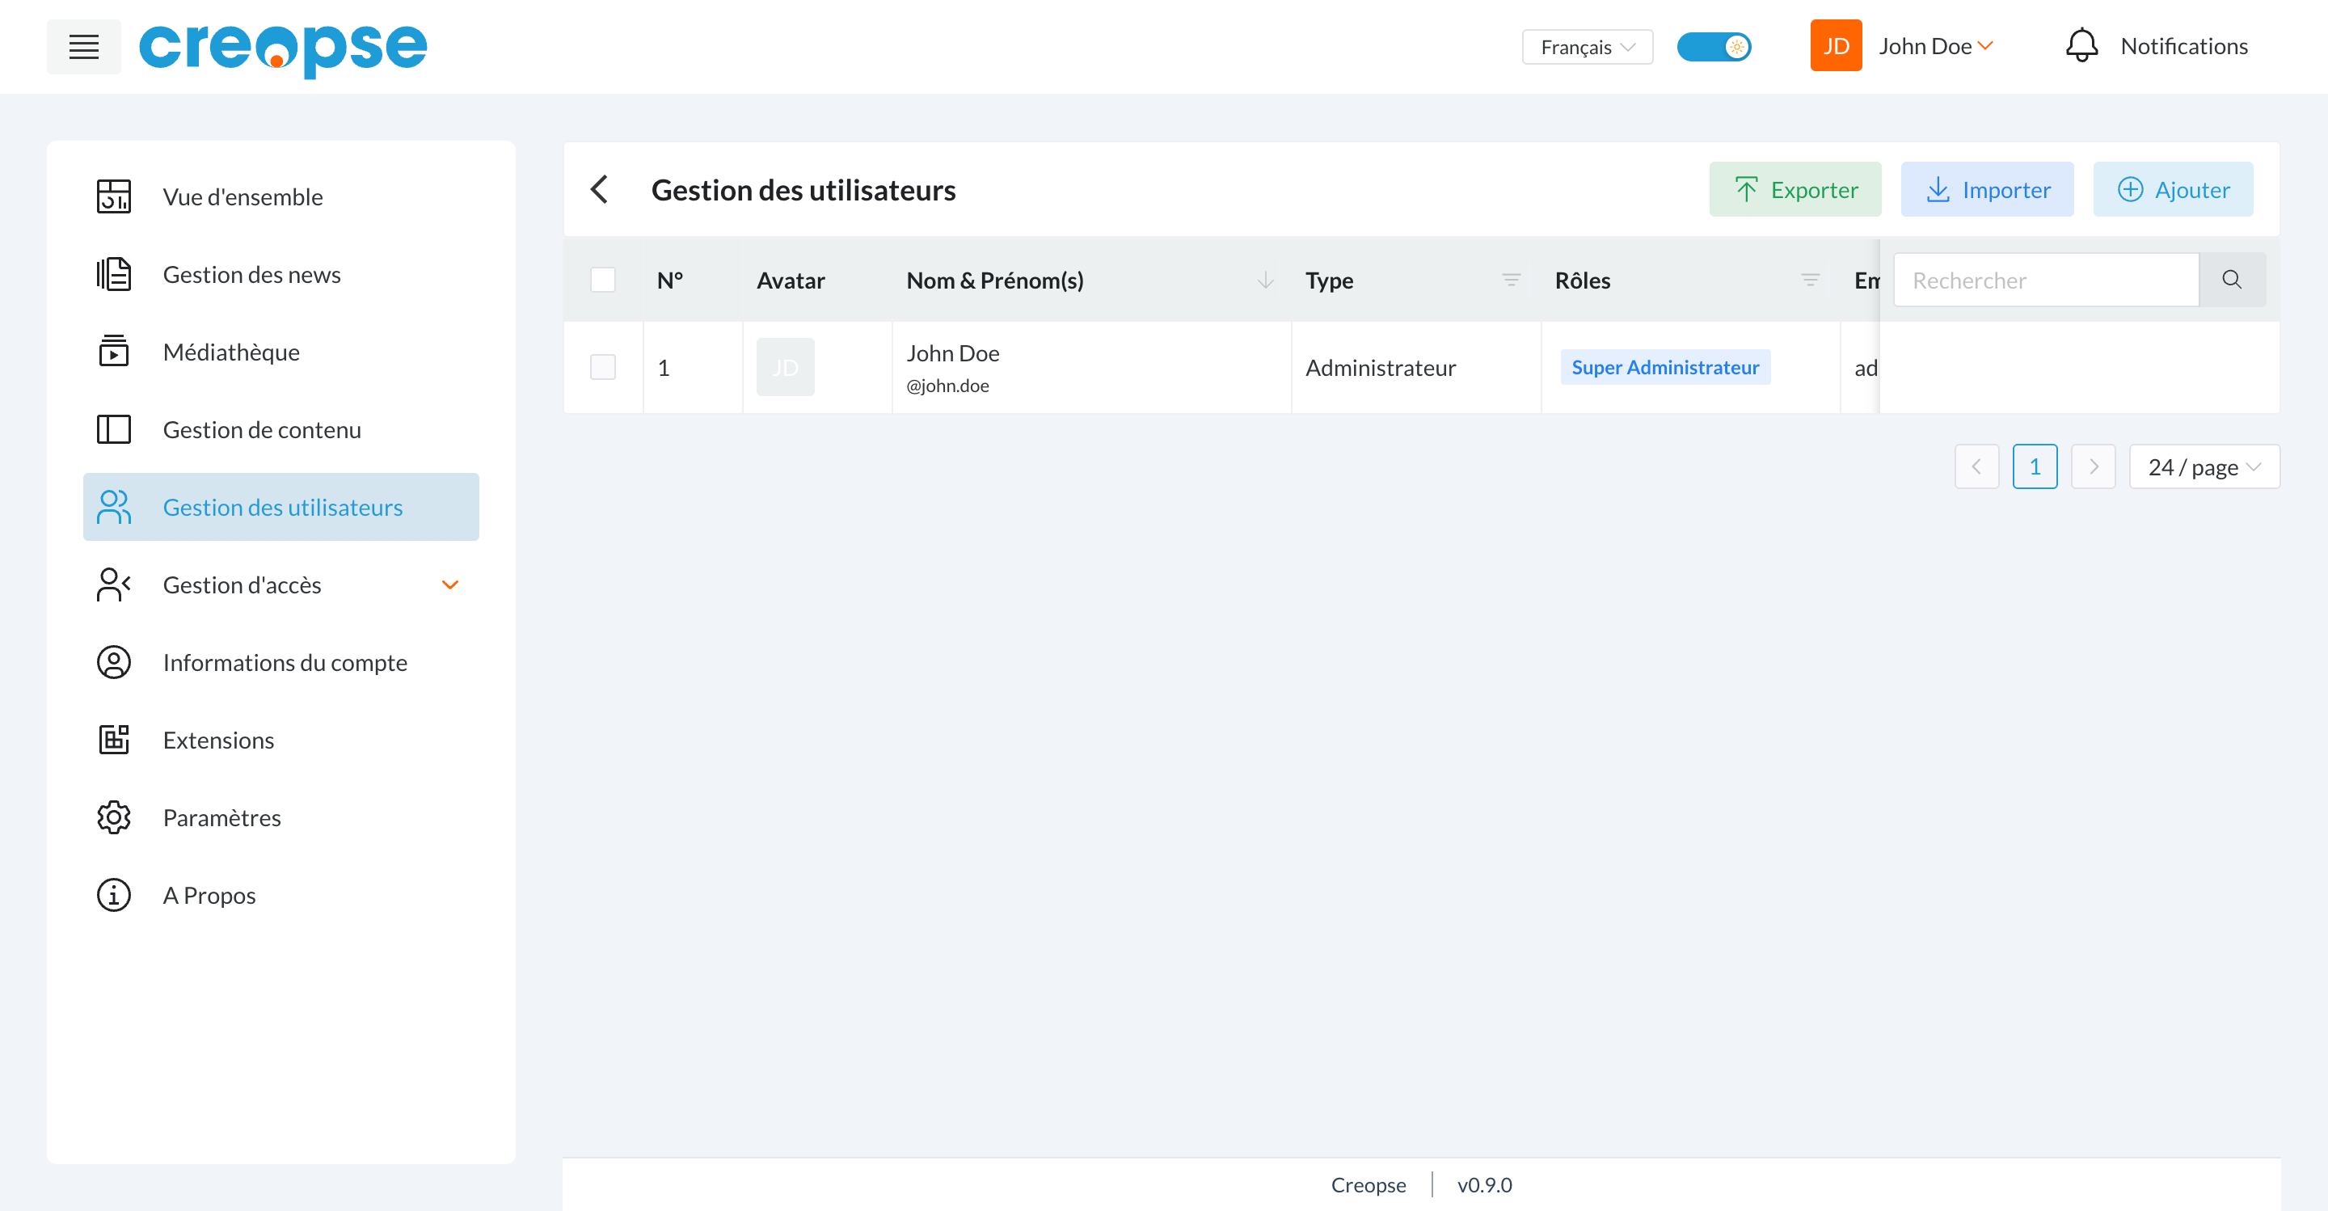Open Médiathèque menu item
Image resolution: width=2328 pixels, height=1211 pixels.
(281, 352)
